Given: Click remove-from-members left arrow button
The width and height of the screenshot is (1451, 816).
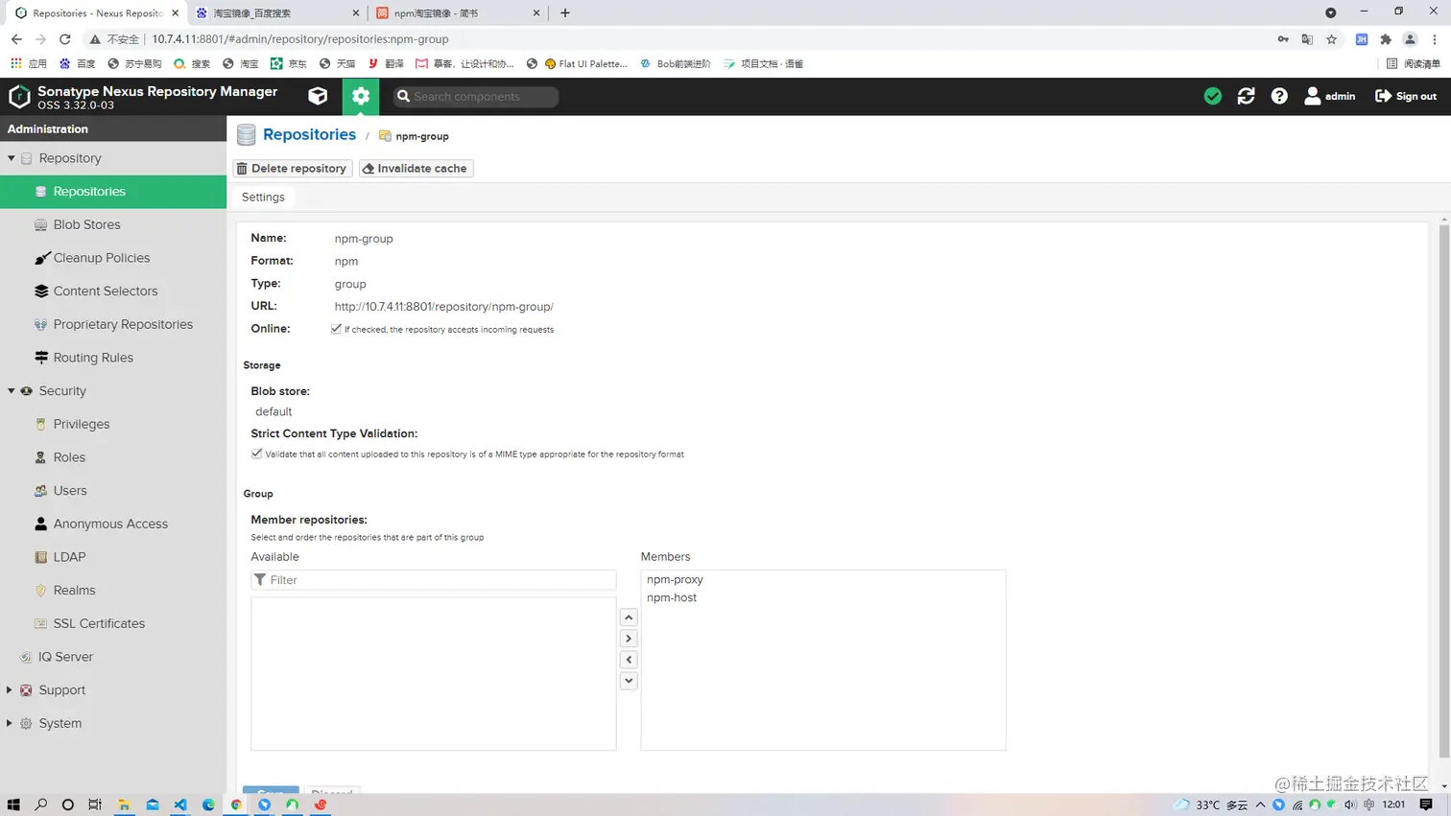Looking at the screenshot, I should click(x=629, y=660).
